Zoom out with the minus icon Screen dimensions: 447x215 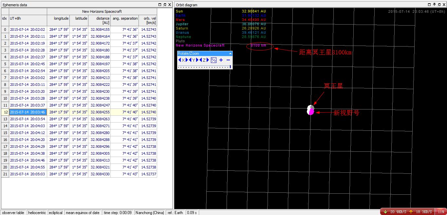click(228, 60)
